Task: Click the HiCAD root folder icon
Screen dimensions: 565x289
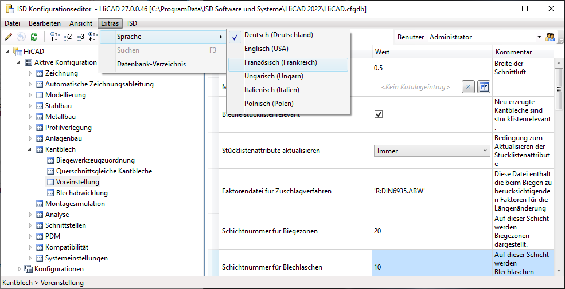Action: click(x=17, y=52)
